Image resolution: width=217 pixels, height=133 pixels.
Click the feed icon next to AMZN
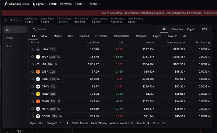coord(59,101)
